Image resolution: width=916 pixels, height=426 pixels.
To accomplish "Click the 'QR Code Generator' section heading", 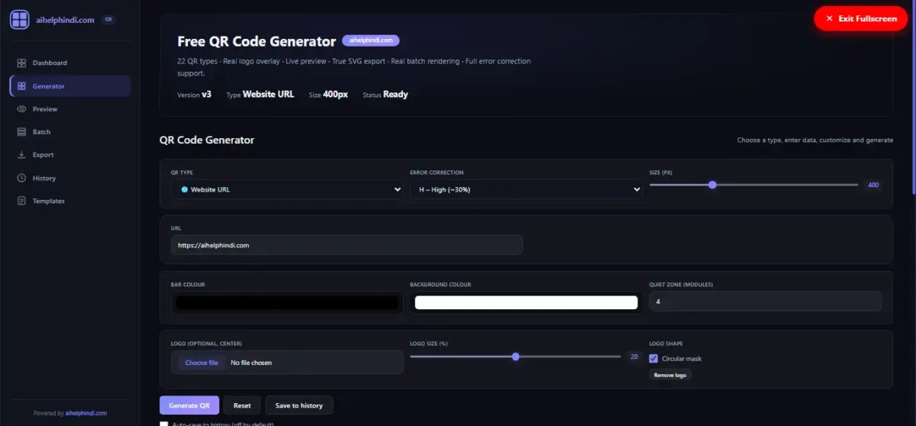I will click(207, 140).
